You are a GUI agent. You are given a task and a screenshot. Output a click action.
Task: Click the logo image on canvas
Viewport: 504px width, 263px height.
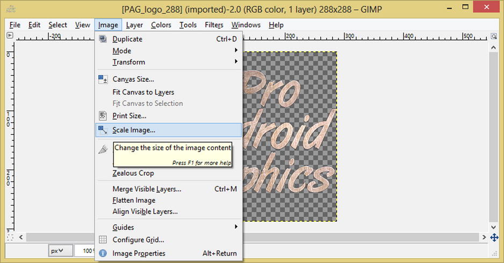[x=290, y=136]
